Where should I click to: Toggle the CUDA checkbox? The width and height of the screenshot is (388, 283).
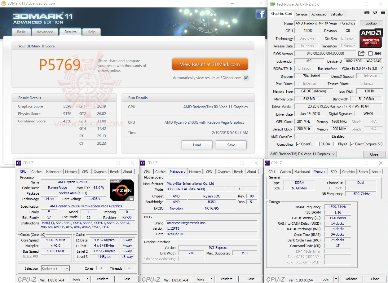point(318,144)
